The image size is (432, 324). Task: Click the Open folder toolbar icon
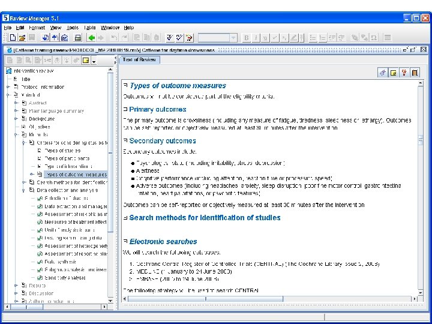click(22, 38)
